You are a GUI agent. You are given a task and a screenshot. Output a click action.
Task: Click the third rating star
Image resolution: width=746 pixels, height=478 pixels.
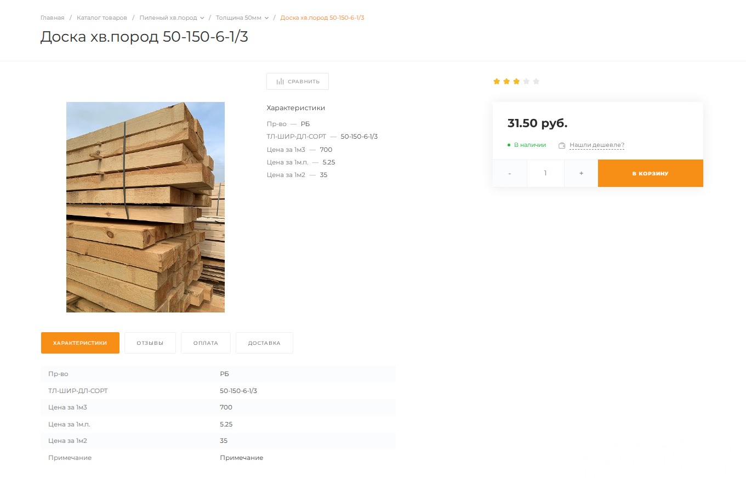(516, 82)
